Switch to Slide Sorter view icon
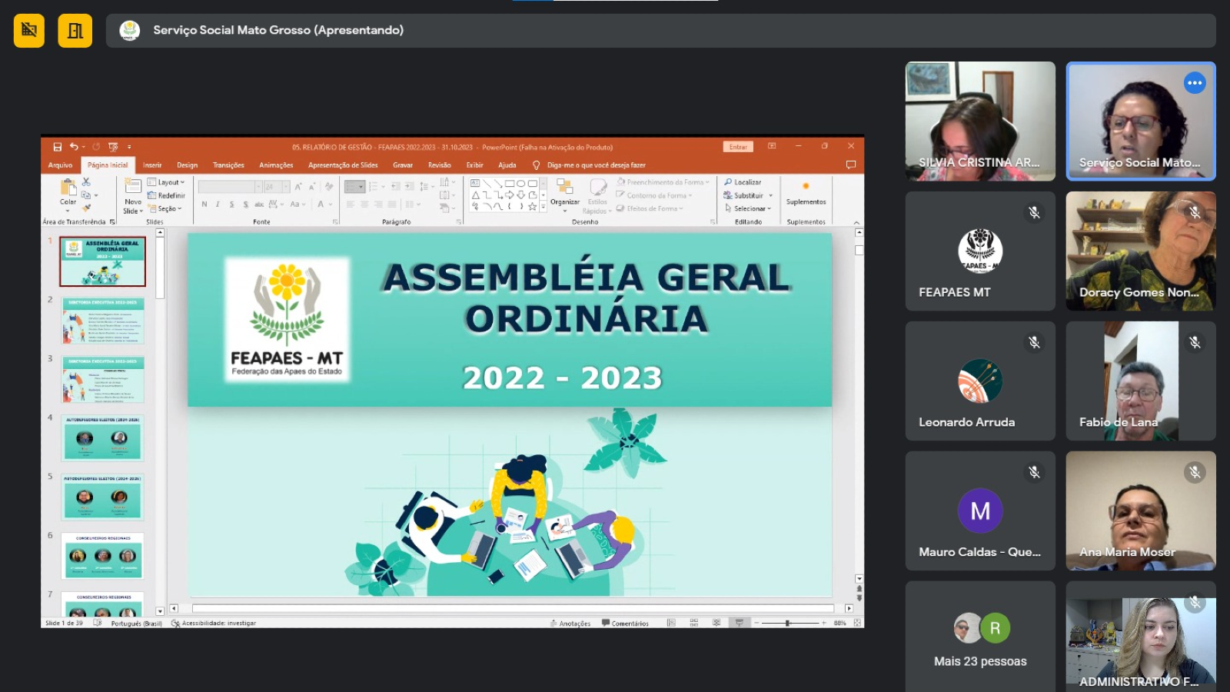1230x692 pixels. [693, 623]
